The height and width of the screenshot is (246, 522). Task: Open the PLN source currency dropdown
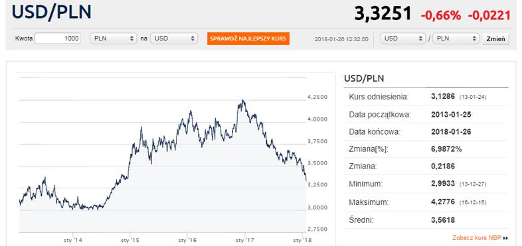(x=114, y=38)
